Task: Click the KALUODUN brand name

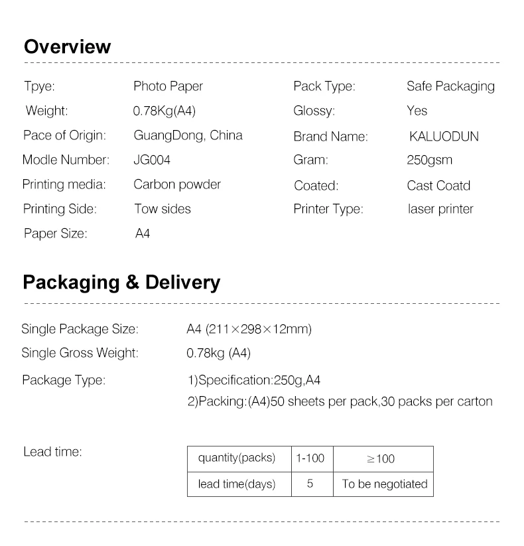Action: 444,136
